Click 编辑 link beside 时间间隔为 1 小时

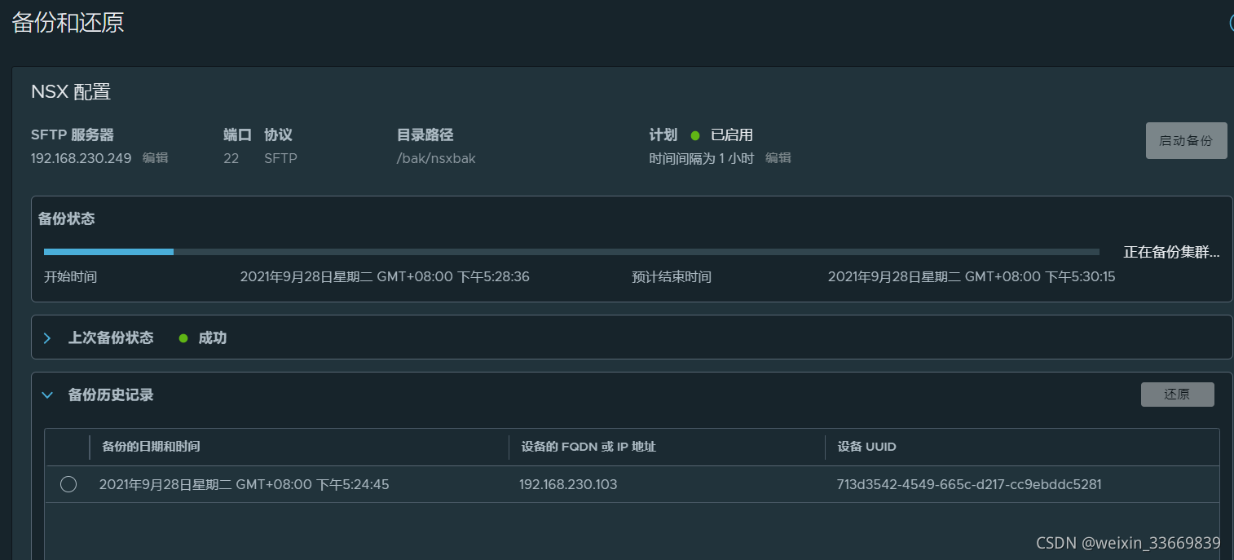(x=778, y=158)
